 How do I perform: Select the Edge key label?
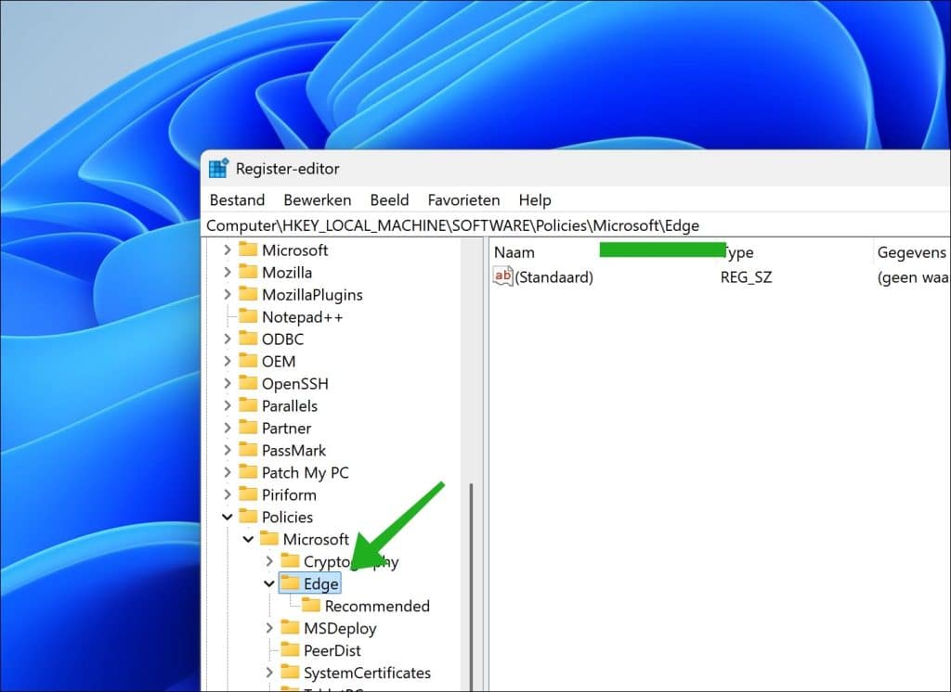tap(320, 583)
